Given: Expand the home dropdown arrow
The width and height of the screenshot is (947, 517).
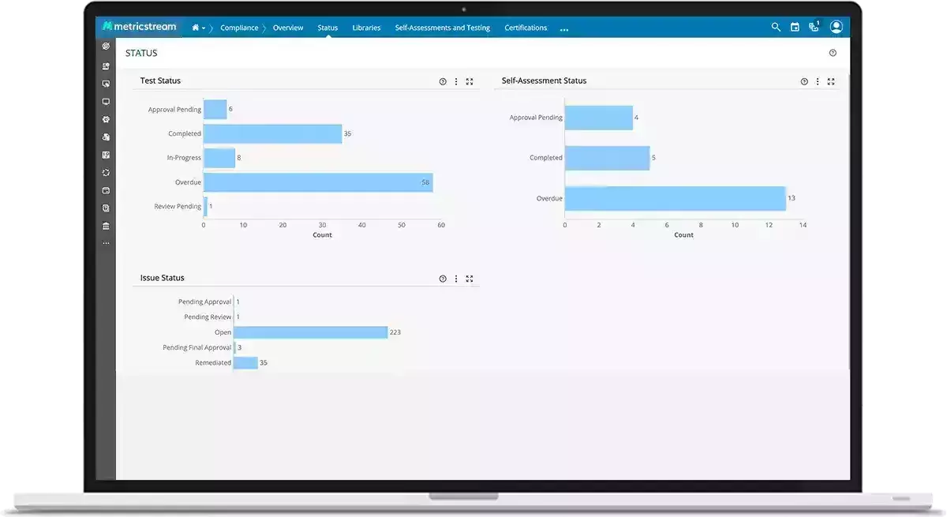Looking at the screenshot, I should coord(204,28).
